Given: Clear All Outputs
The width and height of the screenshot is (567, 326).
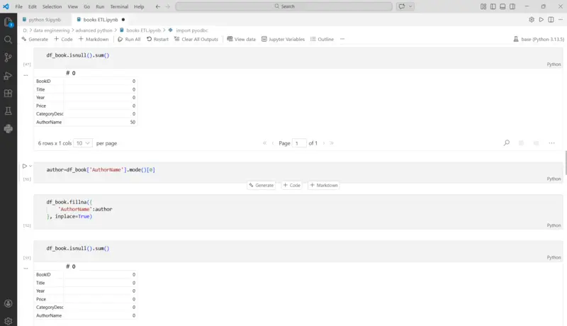Looking at the screenshot, I should coord(196,39).
